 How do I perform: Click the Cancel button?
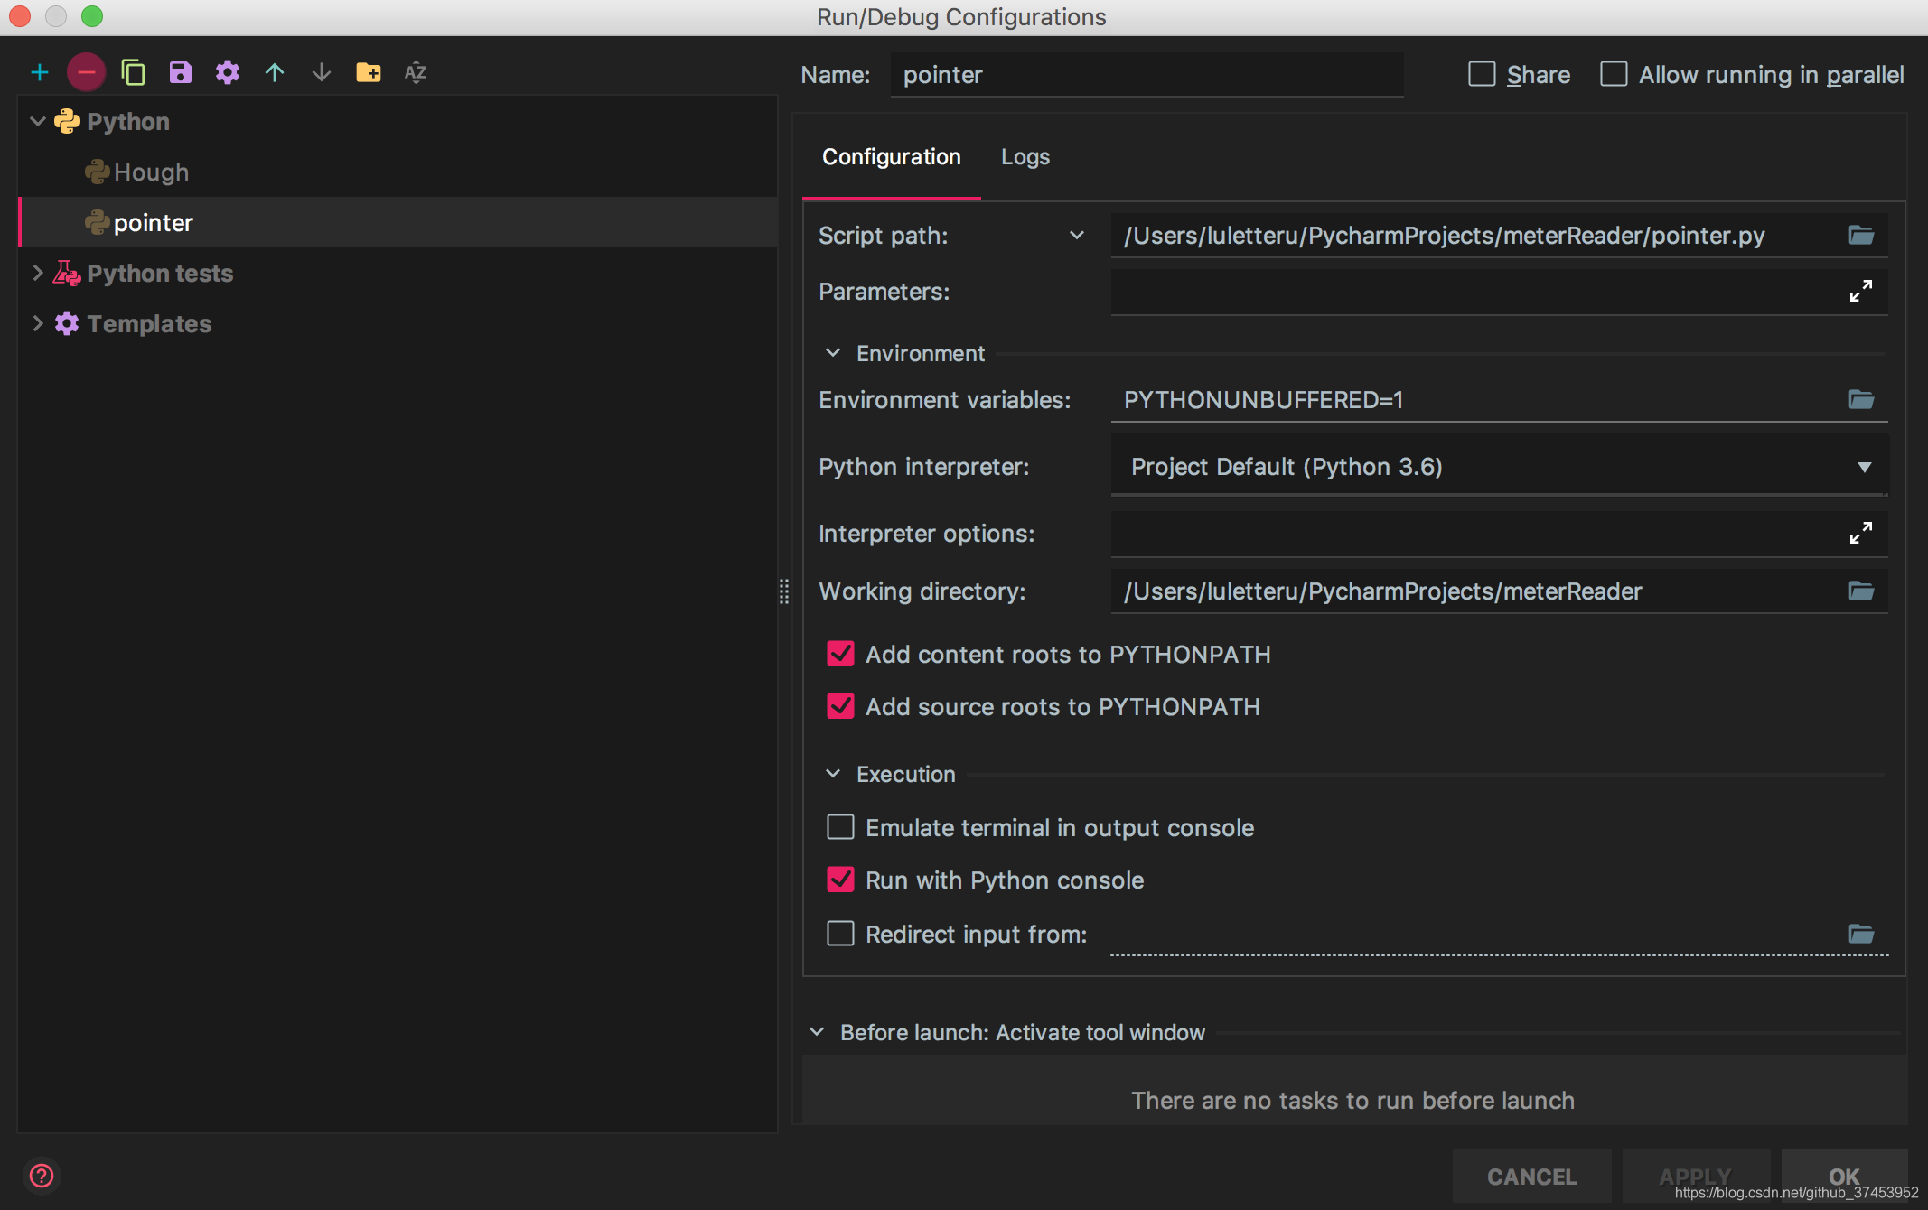coord(1531,1177)
